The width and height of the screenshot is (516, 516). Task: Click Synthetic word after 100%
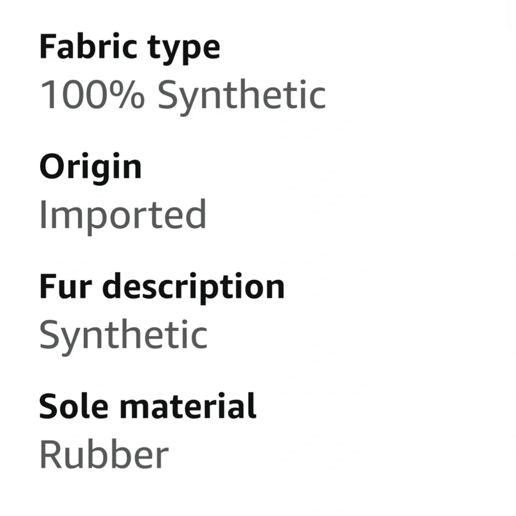click(241, 96)
